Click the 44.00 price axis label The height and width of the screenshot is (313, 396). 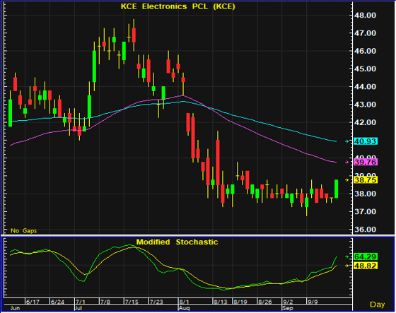click(365, 87)
